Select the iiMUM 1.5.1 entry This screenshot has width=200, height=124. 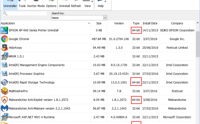(16, 56)
